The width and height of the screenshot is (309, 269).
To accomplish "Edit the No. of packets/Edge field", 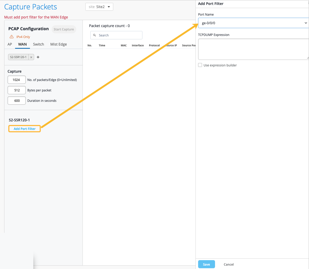I will (x=17, y=80).
